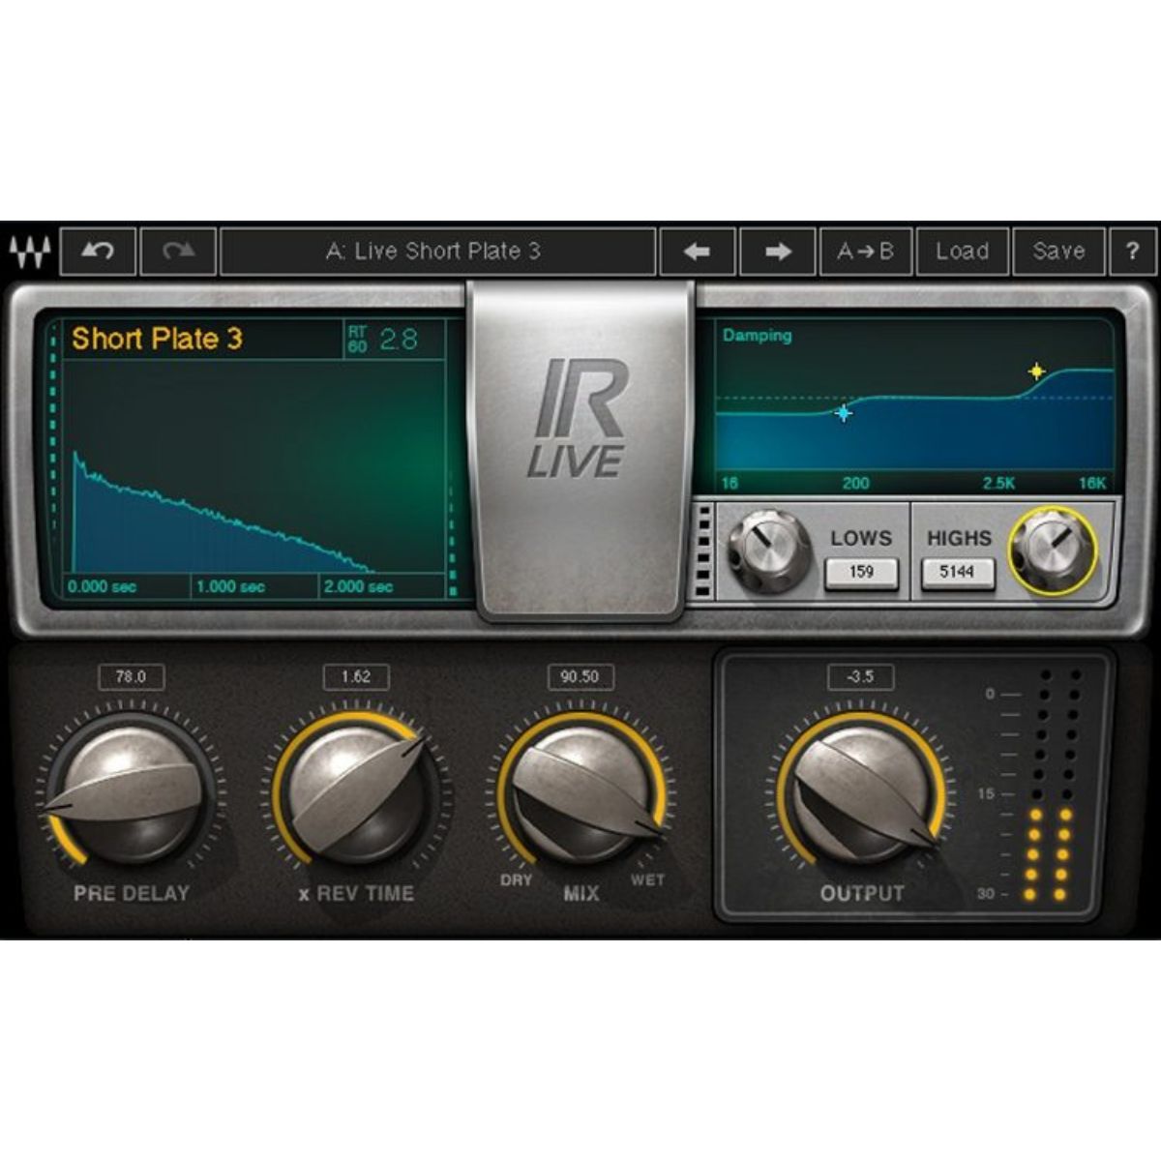
Task: Open help via the question mark
Action: point(1133,251)
